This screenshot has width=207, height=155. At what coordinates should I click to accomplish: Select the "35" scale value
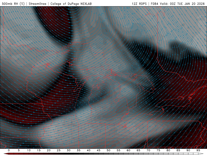[79, 150]
